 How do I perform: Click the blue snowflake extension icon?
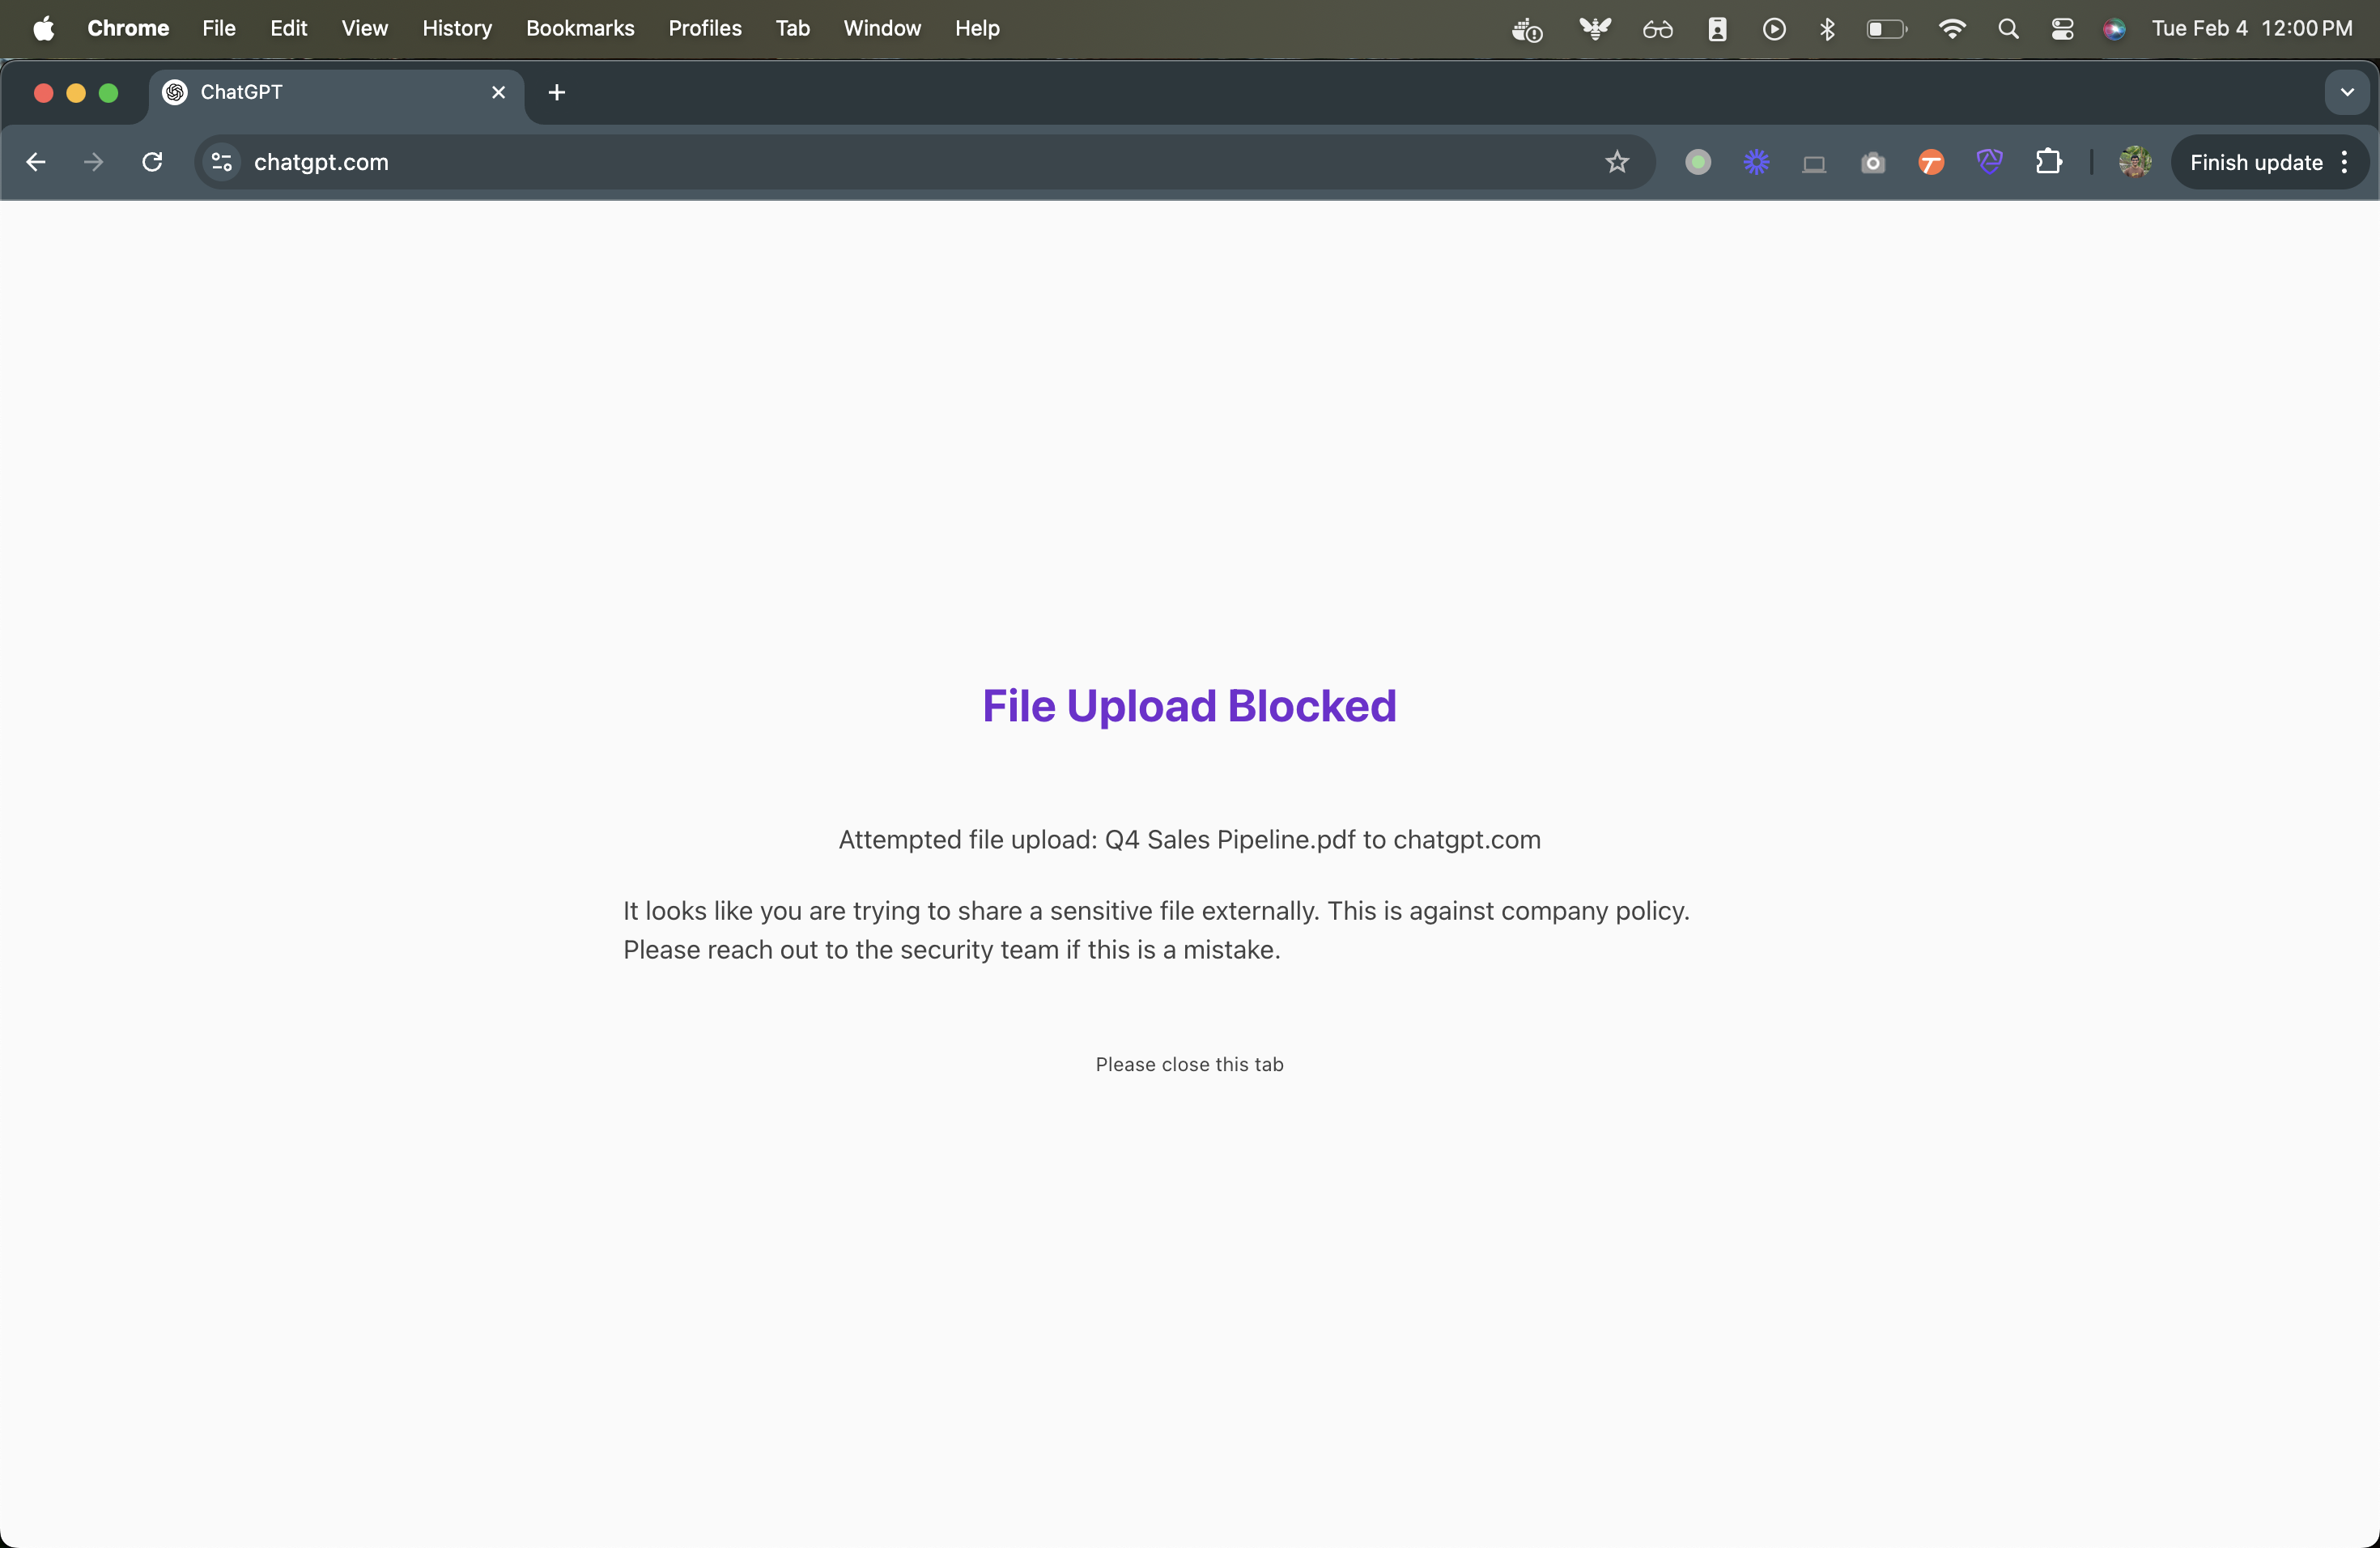tap(1756, 162)
